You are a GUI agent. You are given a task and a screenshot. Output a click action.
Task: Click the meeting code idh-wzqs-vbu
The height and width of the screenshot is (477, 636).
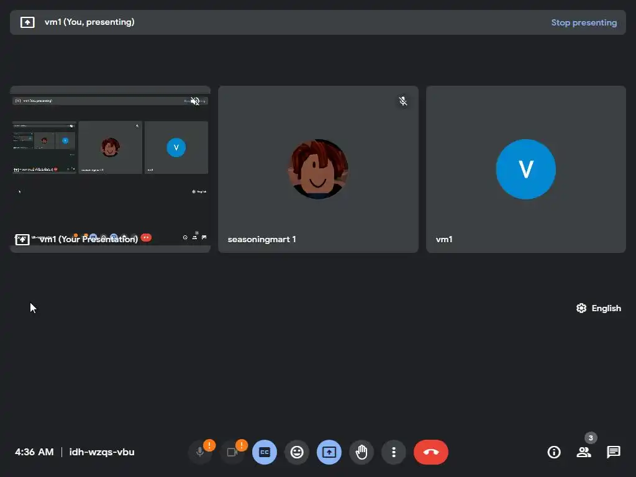point(102,452)
